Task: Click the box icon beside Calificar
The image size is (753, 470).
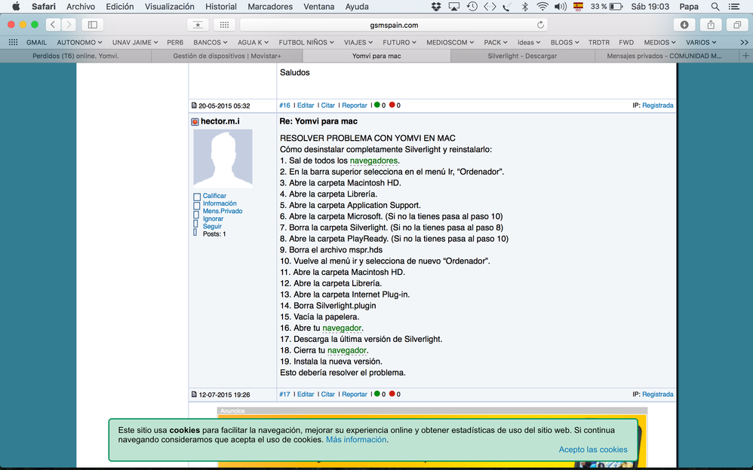Action: point(197,197)
